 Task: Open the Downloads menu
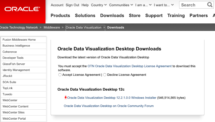coord(112,16)
